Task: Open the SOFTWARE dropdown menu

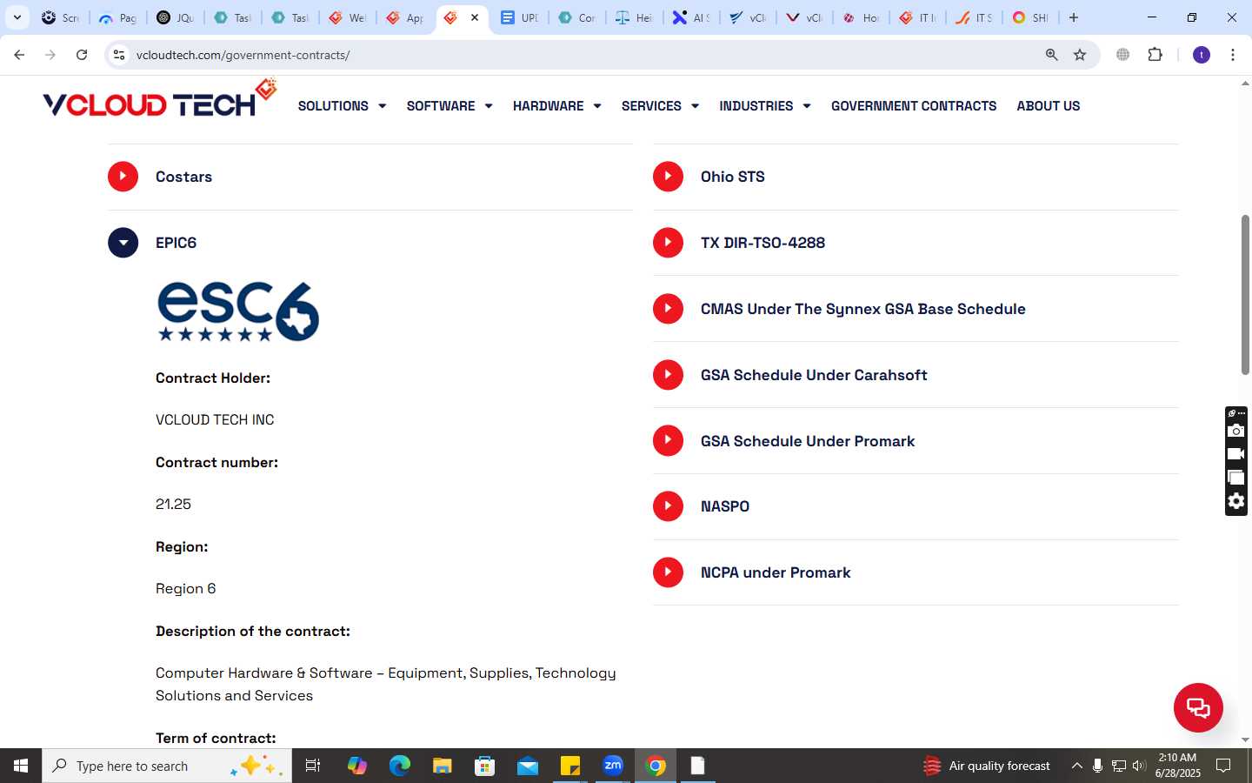Action: [x=450, y=106]
